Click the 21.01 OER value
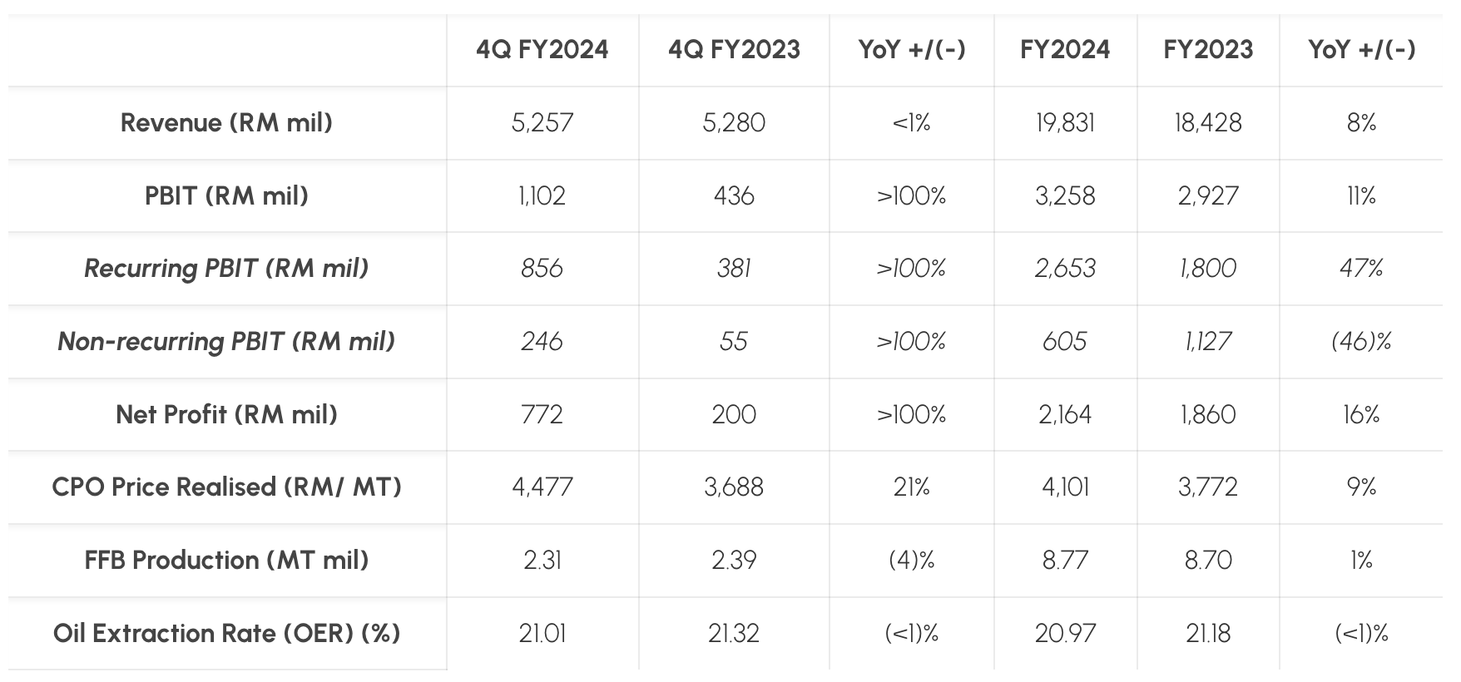This screenshot has width=1461, height=682. (x=542, y=634)
